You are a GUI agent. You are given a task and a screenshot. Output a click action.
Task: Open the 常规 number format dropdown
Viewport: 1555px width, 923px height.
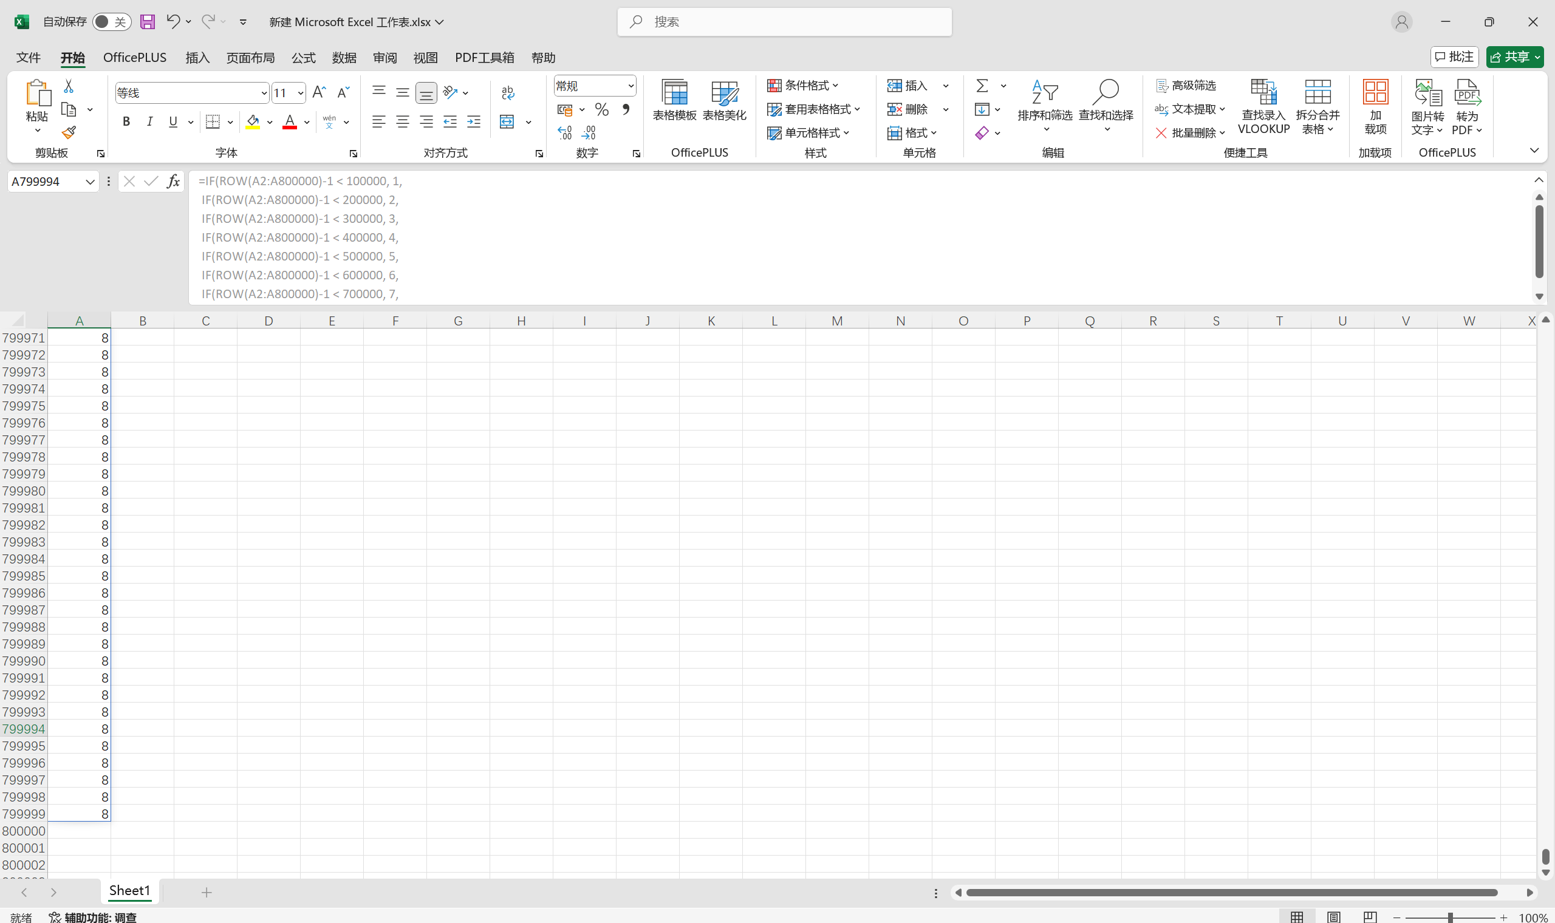pyautogui.click(x=629, y=85)
